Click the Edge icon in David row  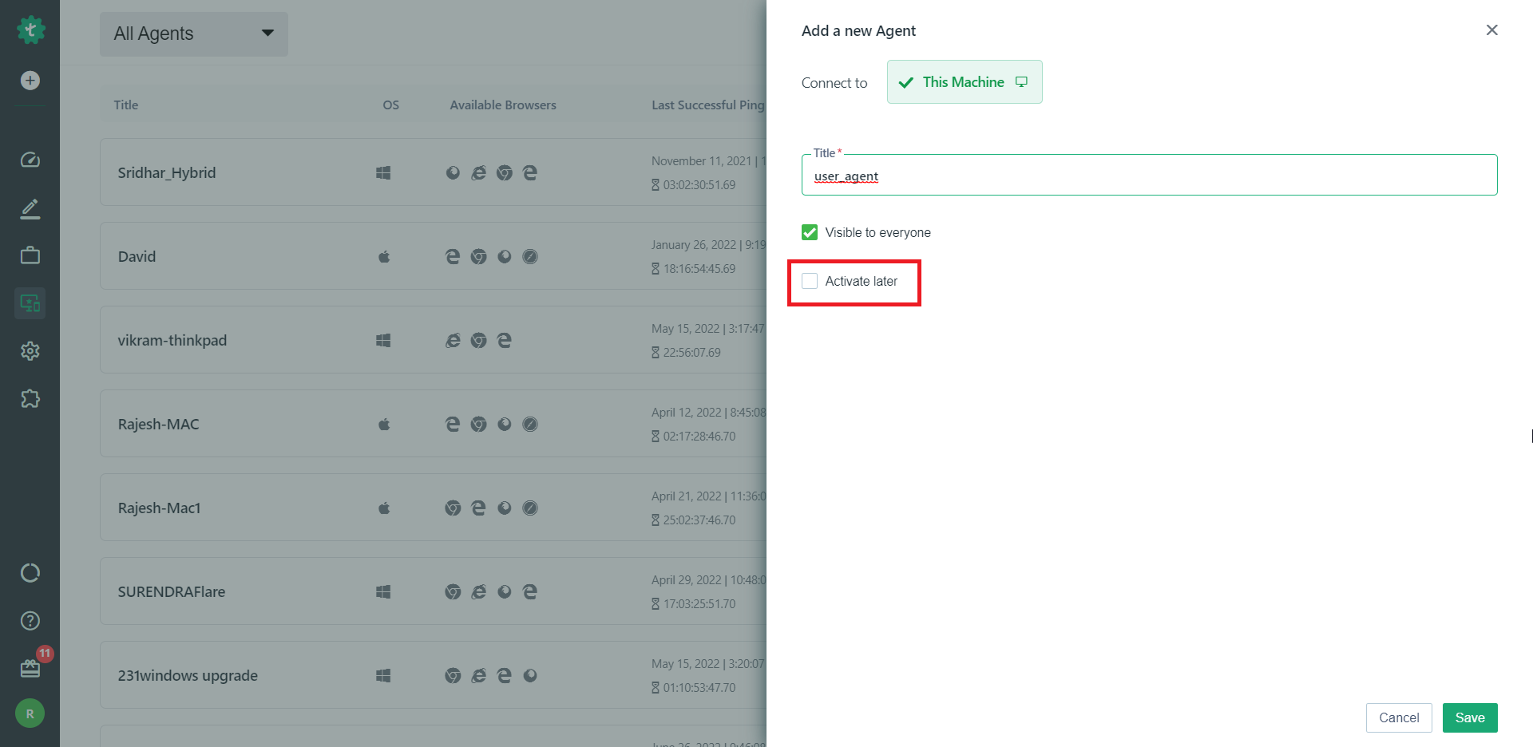point(453,256)
